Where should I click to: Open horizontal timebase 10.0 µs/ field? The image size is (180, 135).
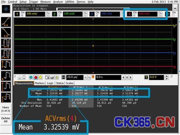[x=75, y=77]
